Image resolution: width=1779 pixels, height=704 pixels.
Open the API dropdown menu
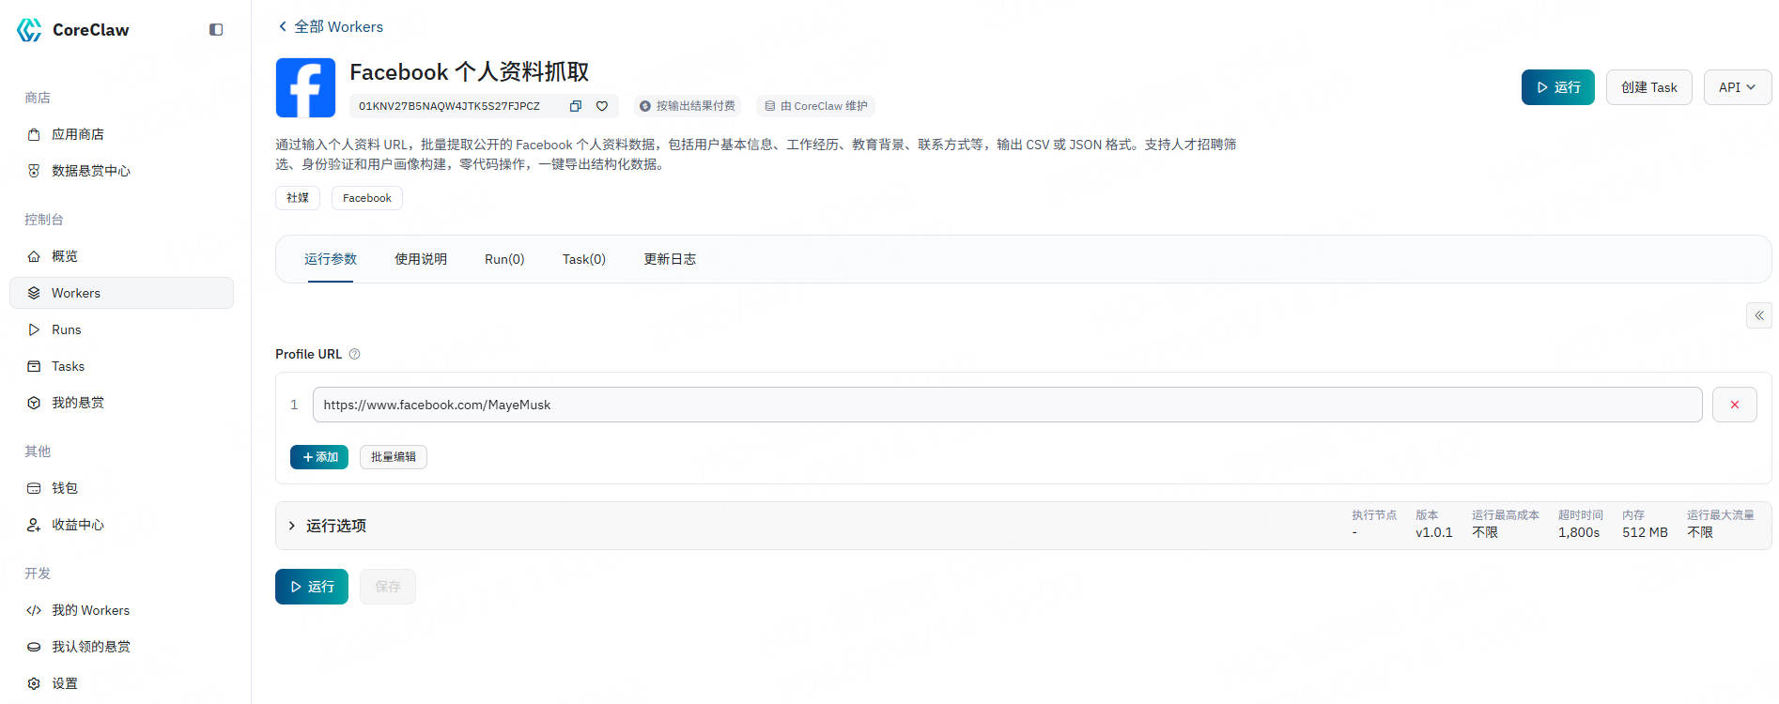point(1737,87)
